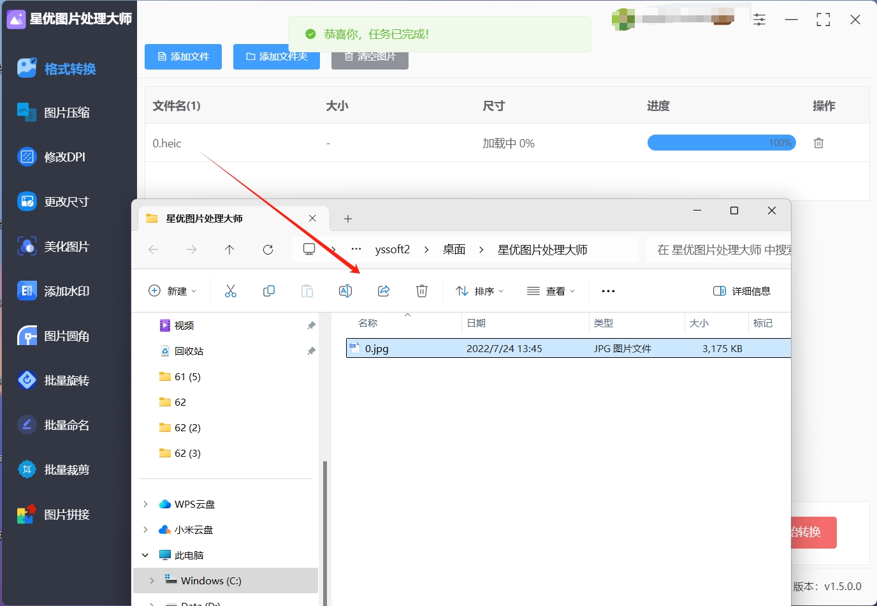Collapse the 此电脑 tree node
Image resolution: width=877 pixels, height=606 pixels.
tap(145, 555)
